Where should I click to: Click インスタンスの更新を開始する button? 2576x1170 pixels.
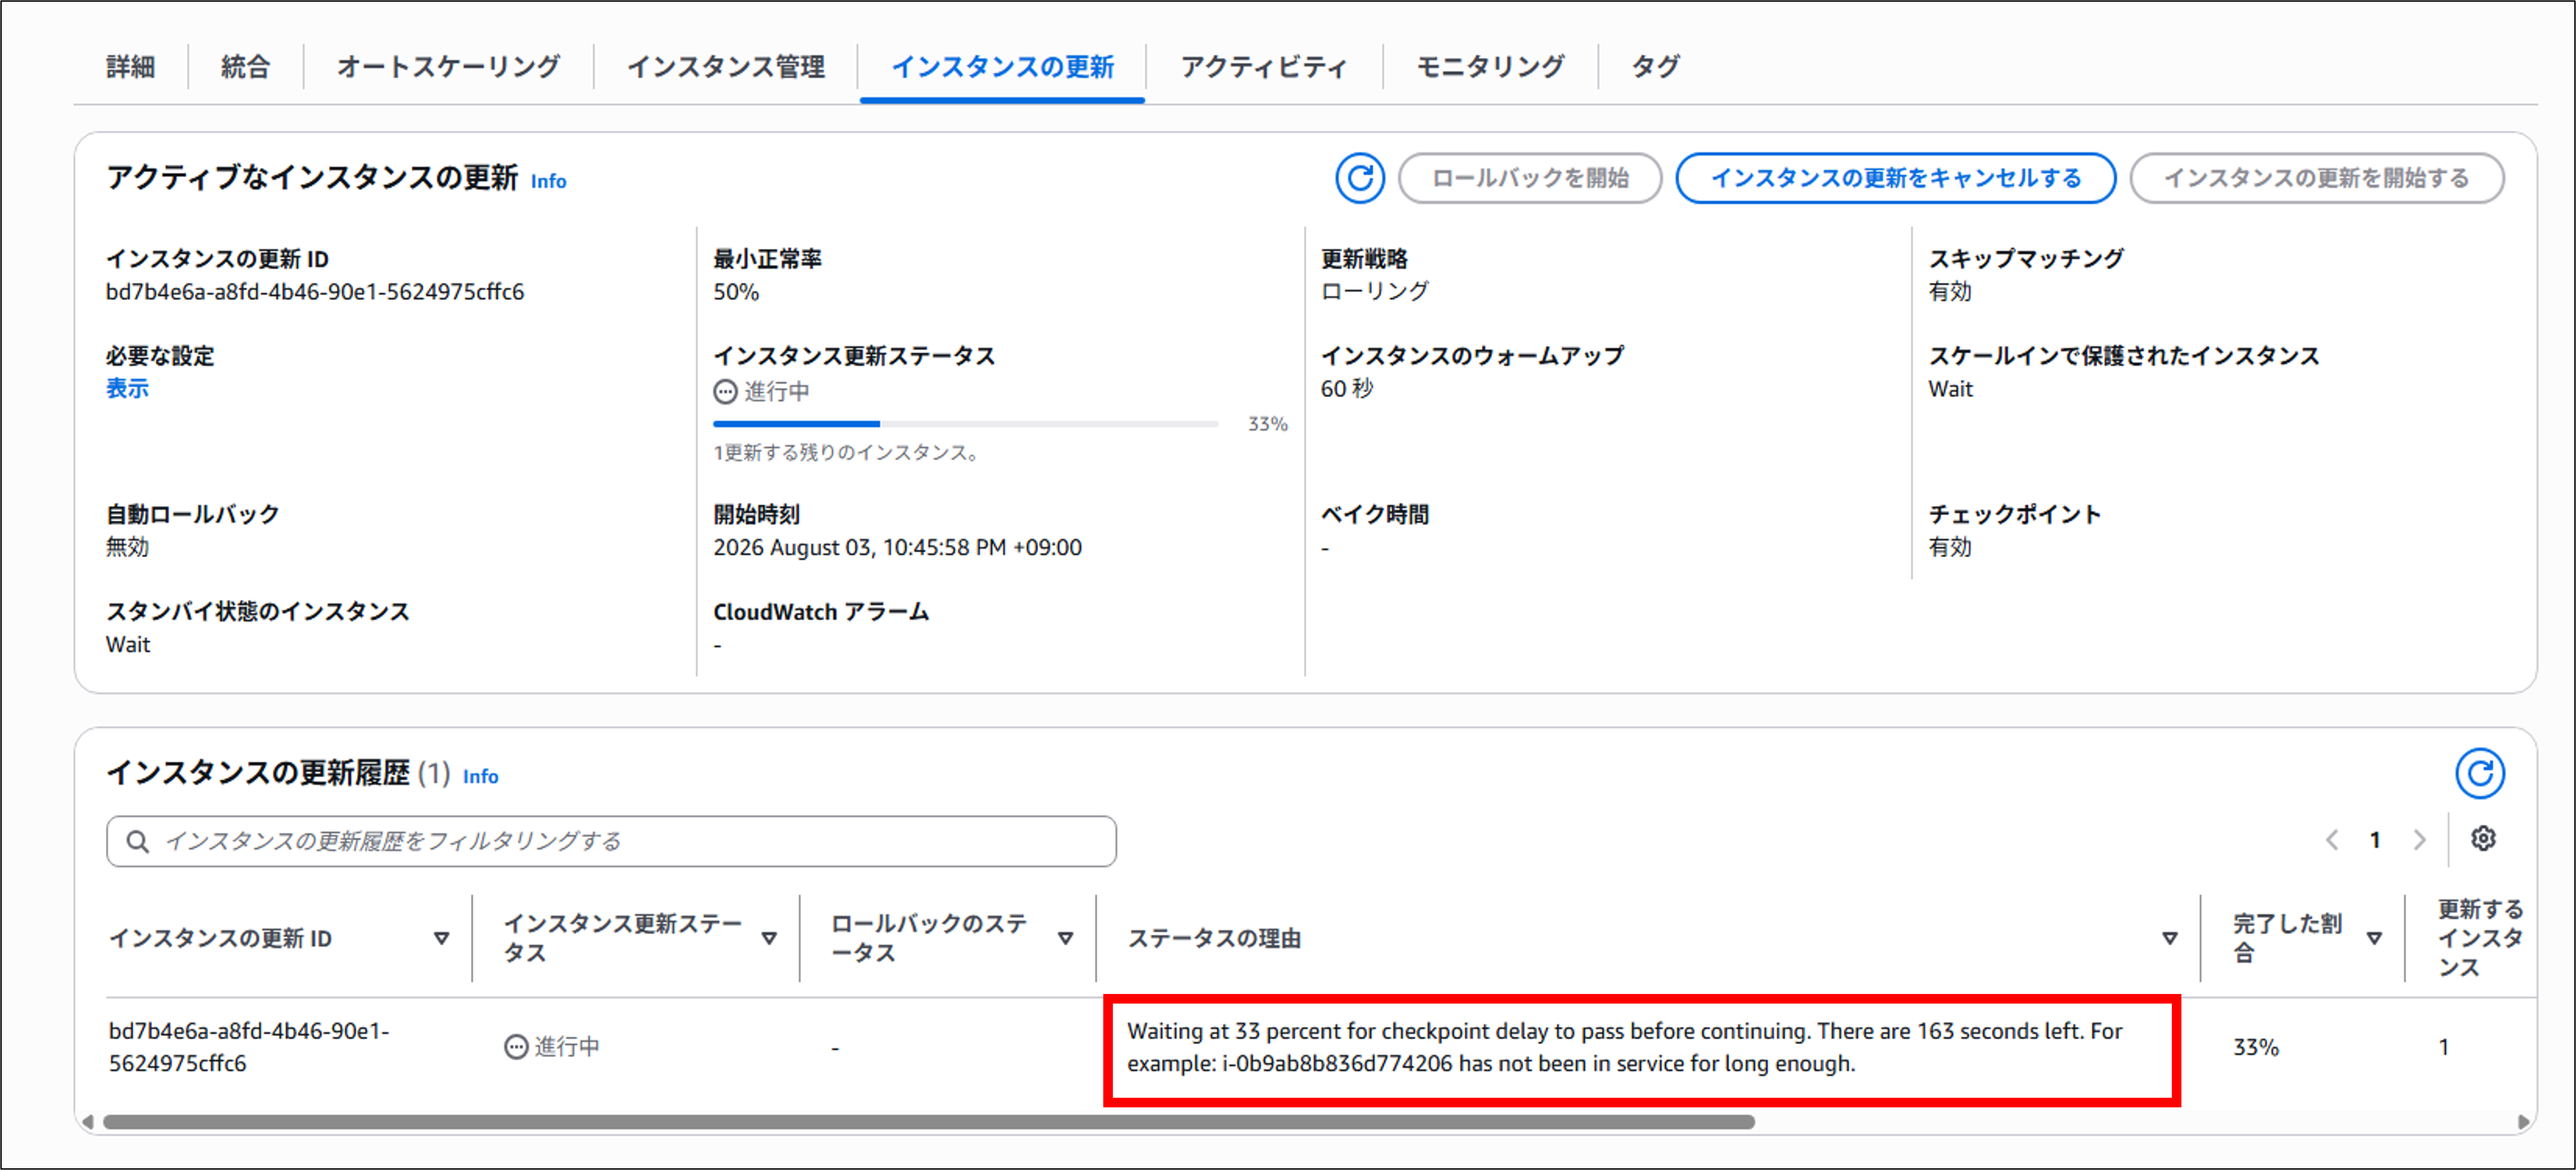(x=2317, y=178)
